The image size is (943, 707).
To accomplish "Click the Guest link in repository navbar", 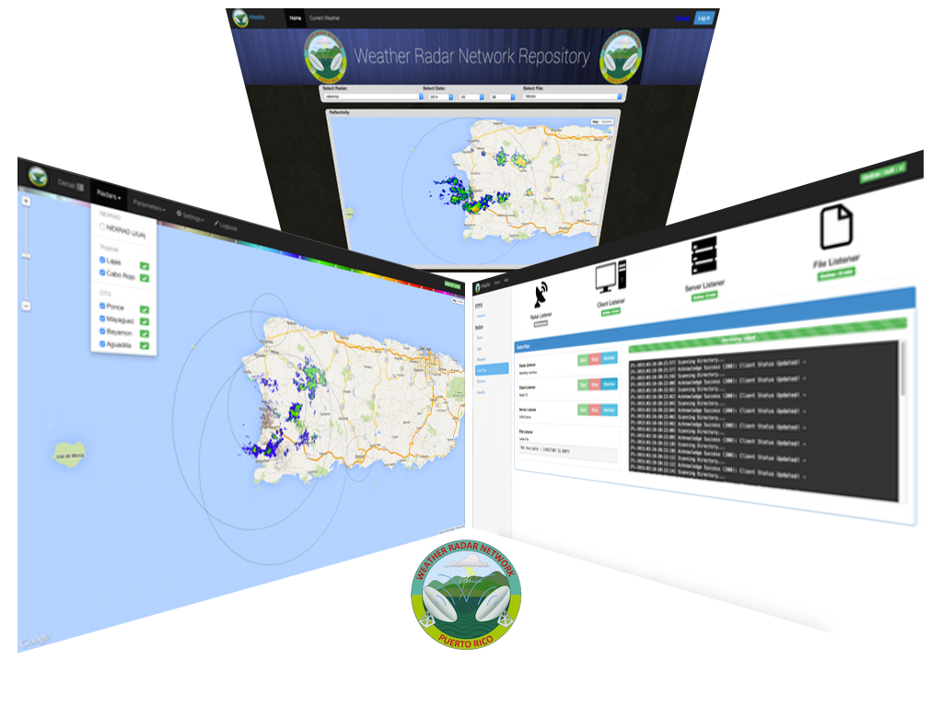I will (x=682, y=18).
